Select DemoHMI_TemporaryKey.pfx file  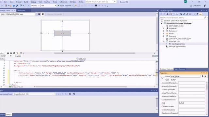click(x=180, y=39)
